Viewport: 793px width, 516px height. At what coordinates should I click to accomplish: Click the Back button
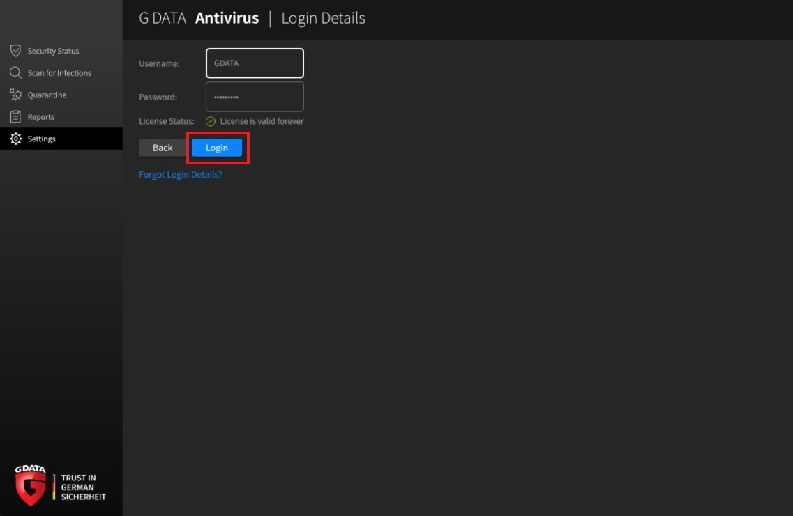[163, 148]
